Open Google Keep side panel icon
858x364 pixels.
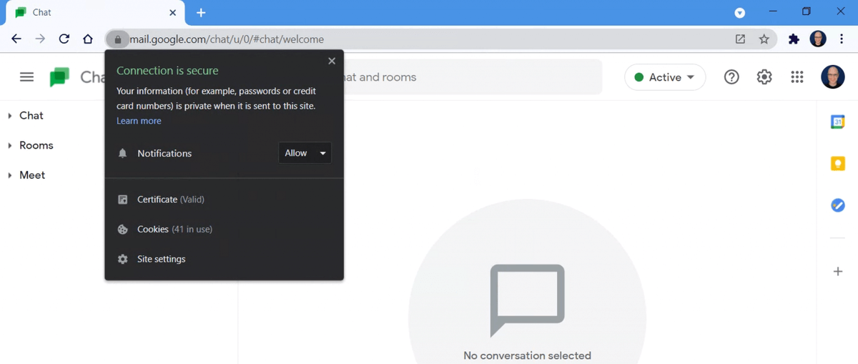click(838, 164)
